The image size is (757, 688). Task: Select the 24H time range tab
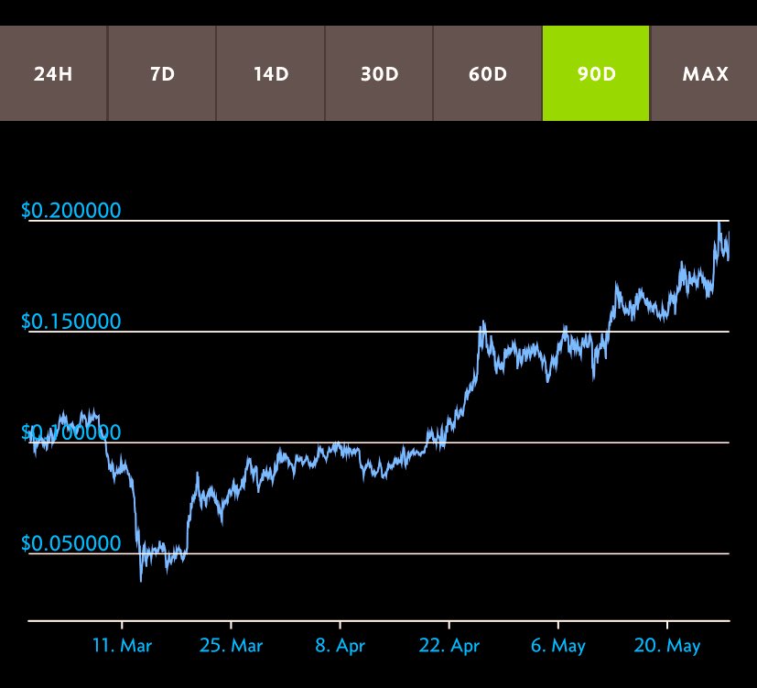click(x=53, y=73)
